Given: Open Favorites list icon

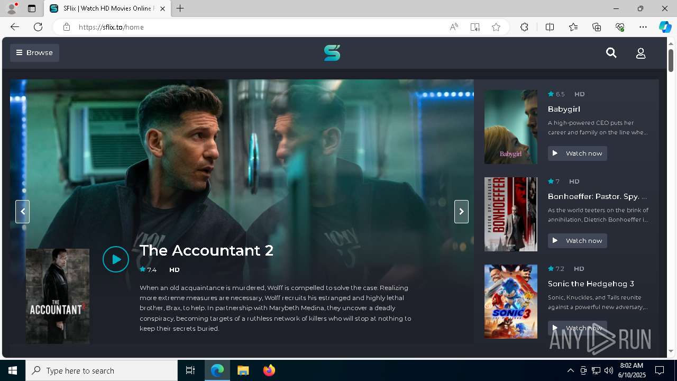Looking at the screenshot, I should [x=573, y=27].
